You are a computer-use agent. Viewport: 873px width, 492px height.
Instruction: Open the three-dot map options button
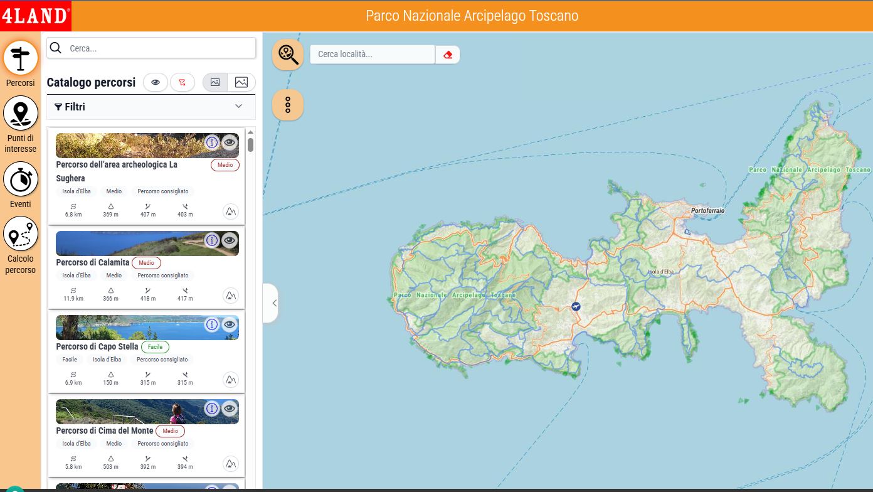[288, 105]
